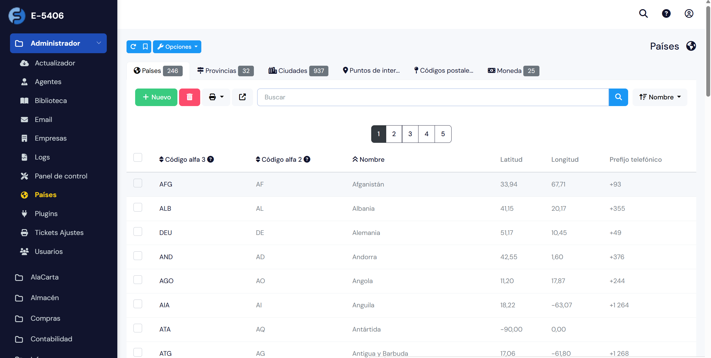Open the Nombre sort order dropdown
Viewport: 711px width, 358px height.
[660, 97]
